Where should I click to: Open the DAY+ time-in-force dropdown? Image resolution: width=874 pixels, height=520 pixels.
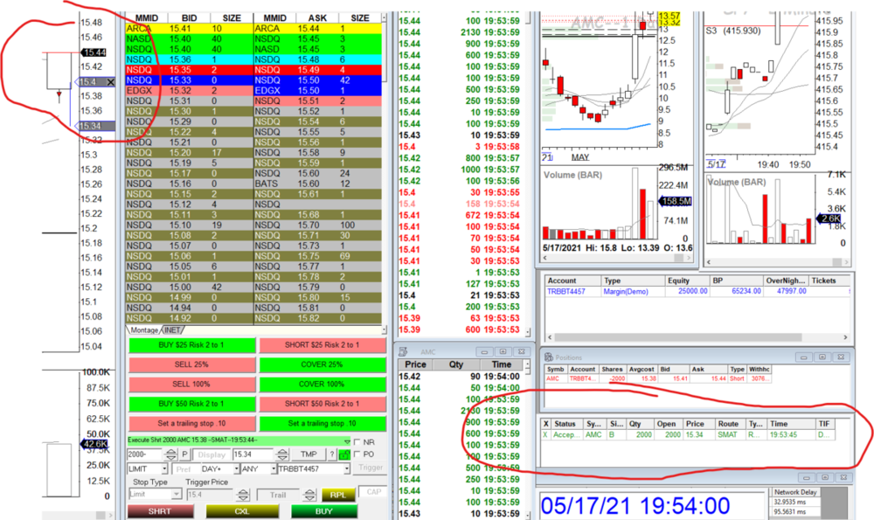coord(237,468)
